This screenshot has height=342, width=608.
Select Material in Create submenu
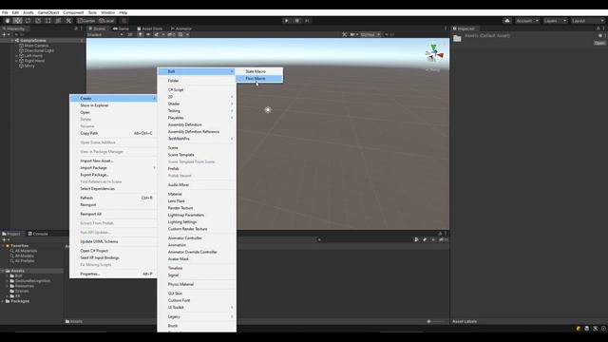tap(197, 194)
